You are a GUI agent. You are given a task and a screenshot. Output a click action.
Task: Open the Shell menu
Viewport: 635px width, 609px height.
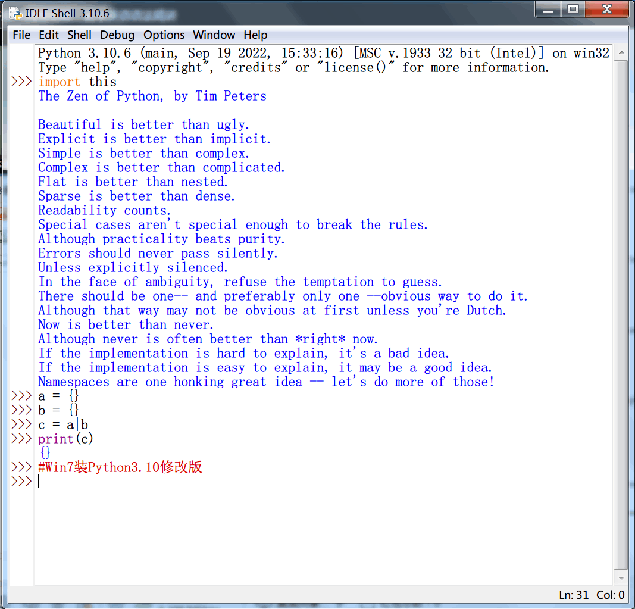[79, 35]
